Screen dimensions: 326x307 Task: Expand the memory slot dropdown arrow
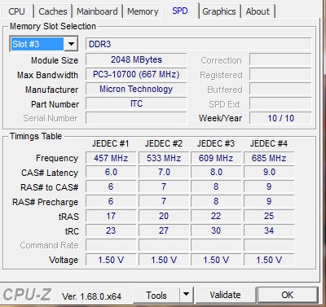tap(71, 44)
